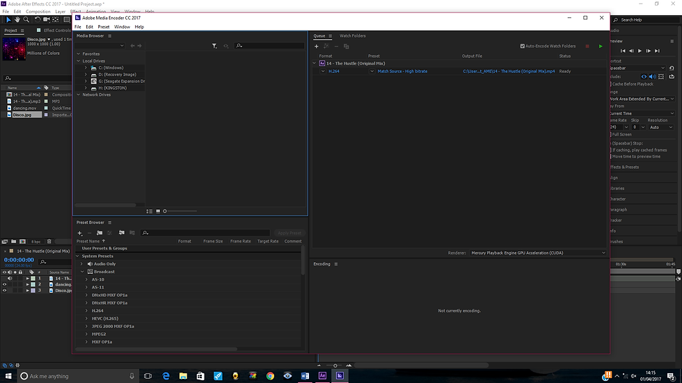Open Media Browser panel menu icon
This screenshot has height=383, width=682.
110,36
